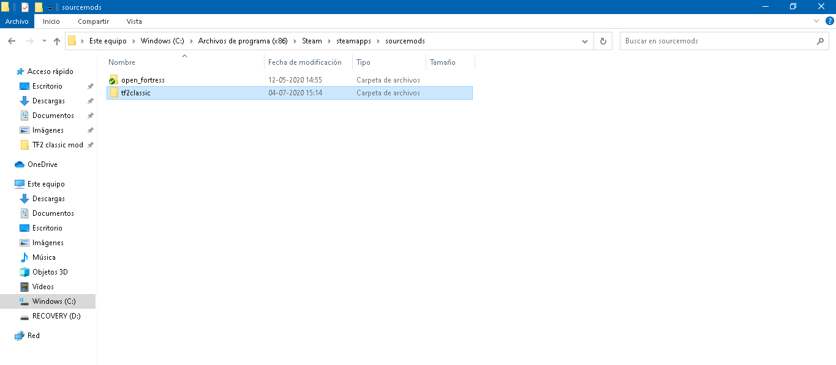Screen dimensions: 836x365
Task: Open the breadcrumb chevron after 'Steam'
Action: point(329,41)
